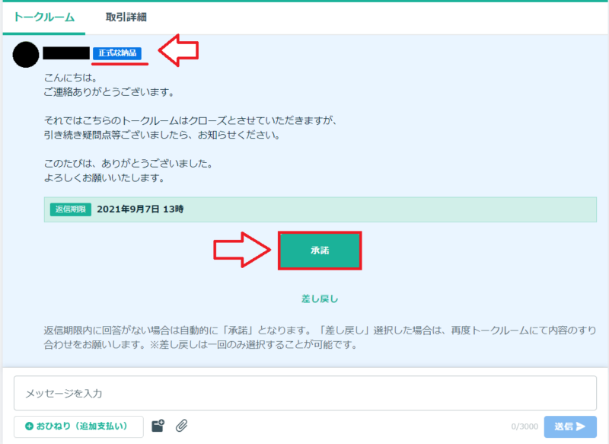Click the 送信 send button

(x=570, y=426)
